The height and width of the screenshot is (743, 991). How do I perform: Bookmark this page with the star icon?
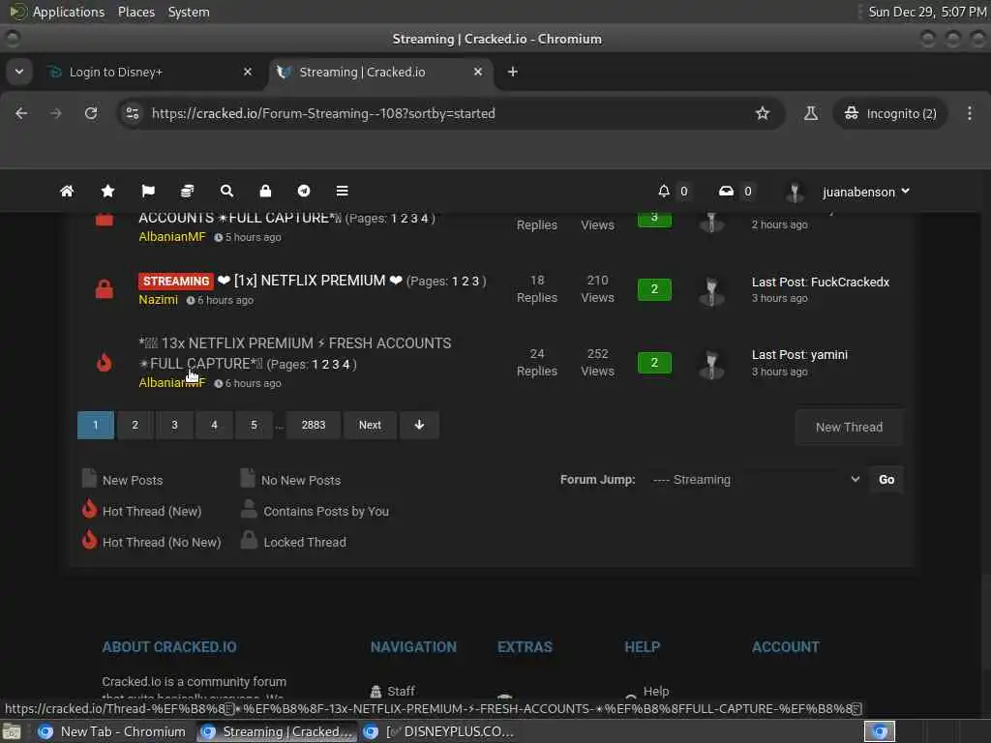pos(763,113)
